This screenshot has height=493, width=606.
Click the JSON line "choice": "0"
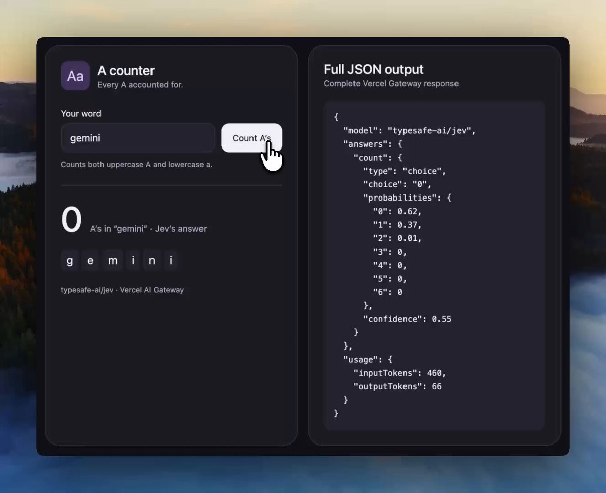pyautogui.click(x=397, y=184)
